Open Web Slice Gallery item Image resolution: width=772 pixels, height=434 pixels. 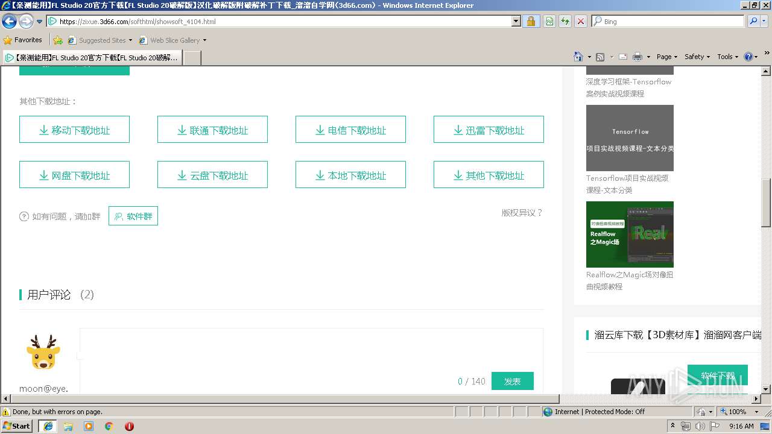point(172,40)
